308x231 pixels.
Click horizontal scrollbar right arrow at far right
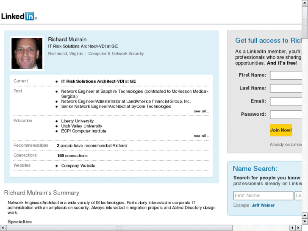click(x=299, y=228)
